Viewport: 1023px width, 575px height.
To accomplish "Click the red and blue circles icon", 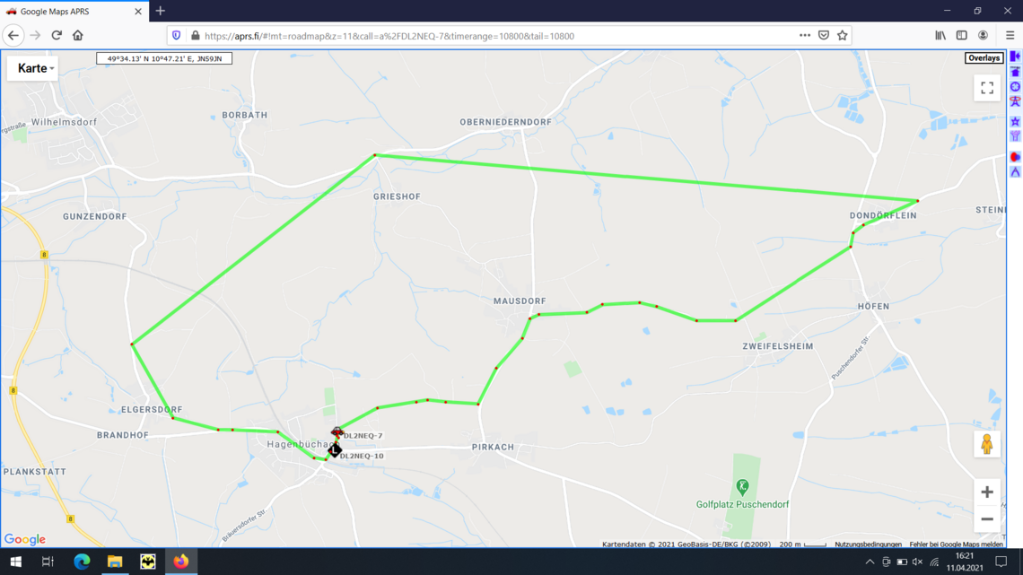I will [x=1015, y=157].
